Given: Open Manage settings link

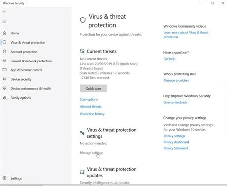Looking at the screenshot, I should 91,153.
